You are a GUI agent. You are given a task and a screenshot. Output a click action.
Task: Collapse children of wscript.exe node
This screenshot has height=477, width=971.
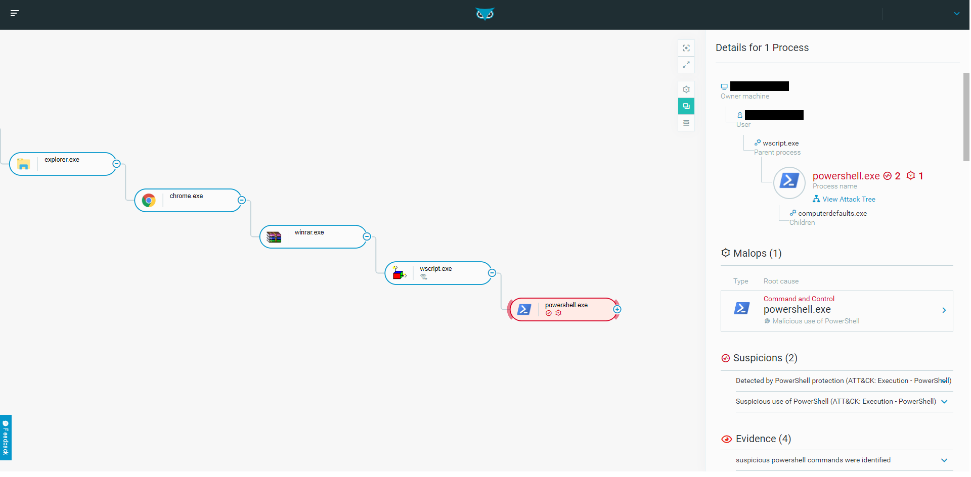pos(492,273)
